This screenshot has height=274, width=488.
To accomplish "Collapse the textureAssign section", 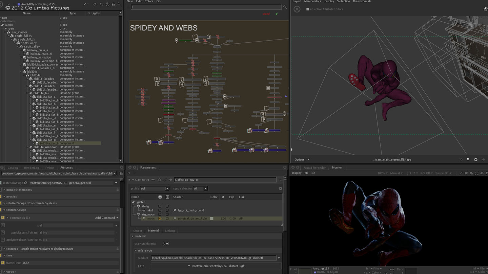I will (4, 210).
